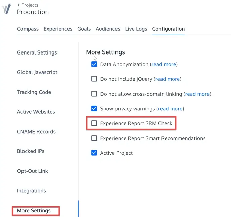Open the Compass tab
The height and width of the screenshot is (217, 231).
[x=28, y=29]
